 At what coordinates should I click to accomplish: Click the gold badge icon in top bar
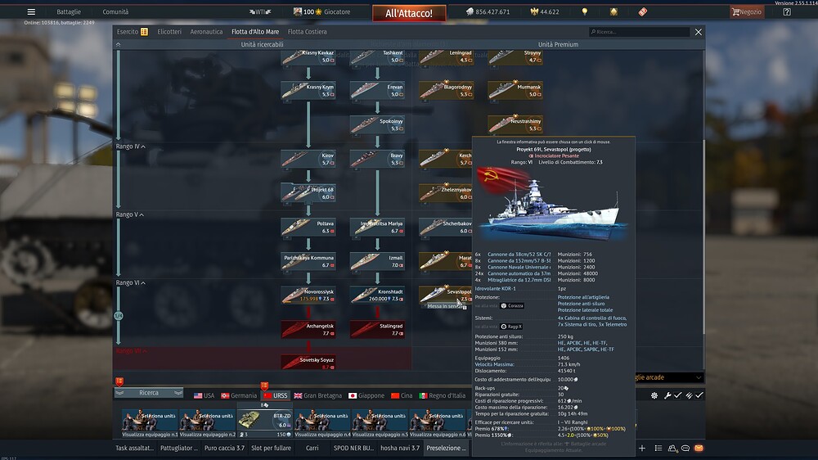point(613,11)
